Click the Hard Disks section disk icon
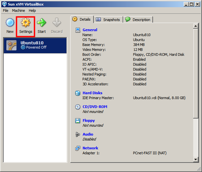 click(x=78, y=93)
